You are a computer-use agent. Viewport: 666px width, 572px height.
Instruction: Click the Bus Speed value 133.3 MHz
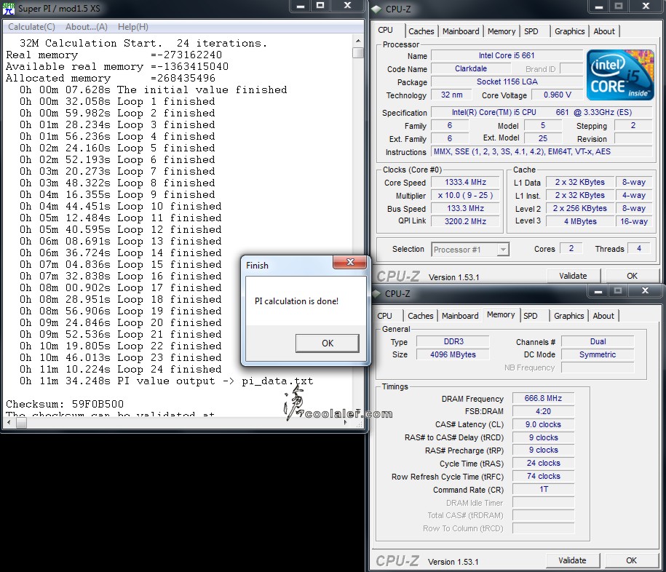(465, 209)
